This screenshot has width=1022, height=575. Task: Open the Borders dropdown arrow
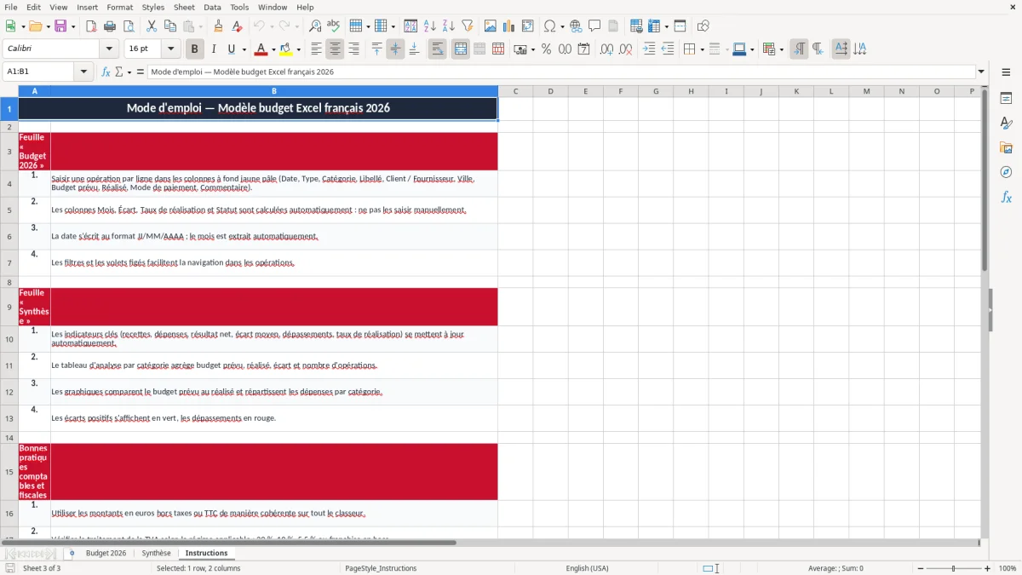(x=702, y=49)
